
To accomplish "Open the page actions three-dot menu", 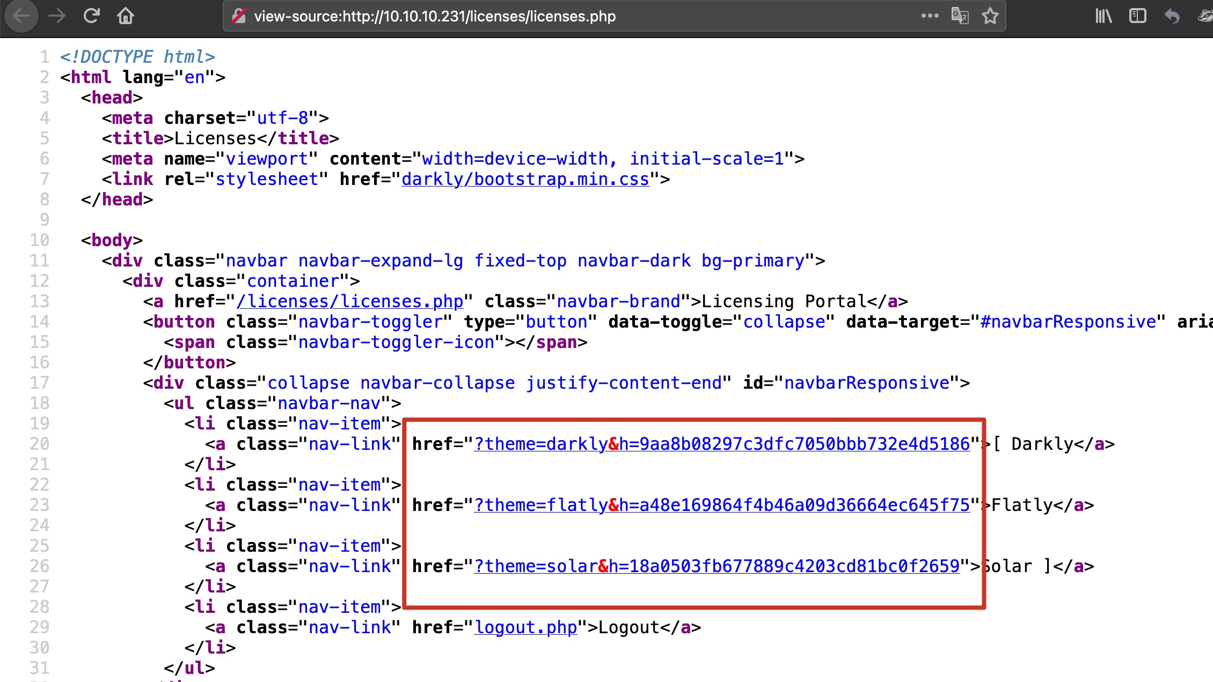I will [x=930, y=16].
